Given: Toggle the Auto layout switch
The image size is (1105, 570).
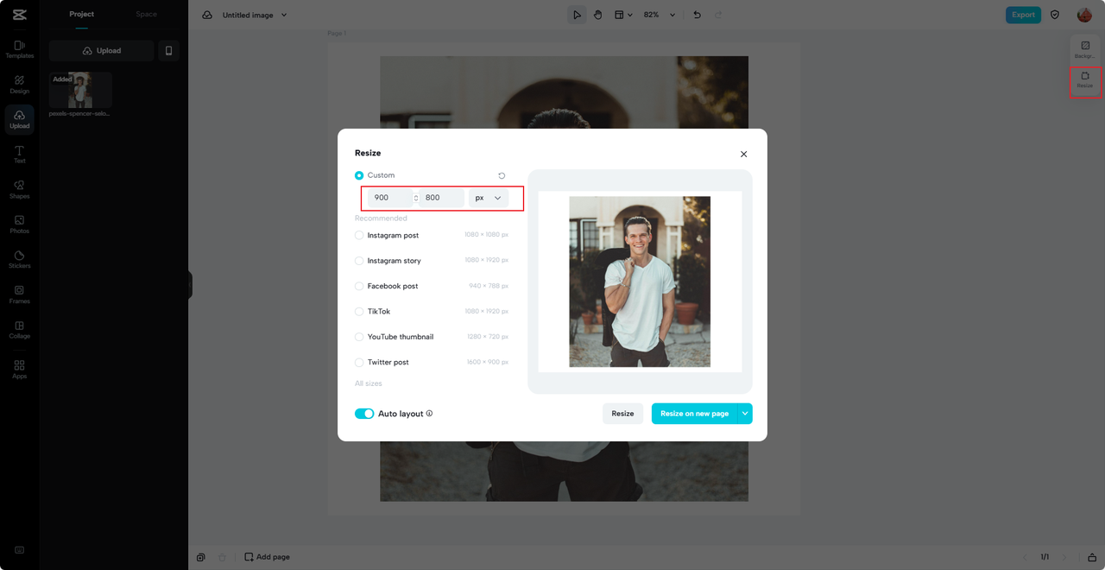Looking at the screenshot, I should tap(364, 414).
